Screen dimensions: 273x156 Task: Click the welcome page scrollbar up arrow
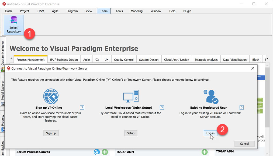[x=267, y=65]
